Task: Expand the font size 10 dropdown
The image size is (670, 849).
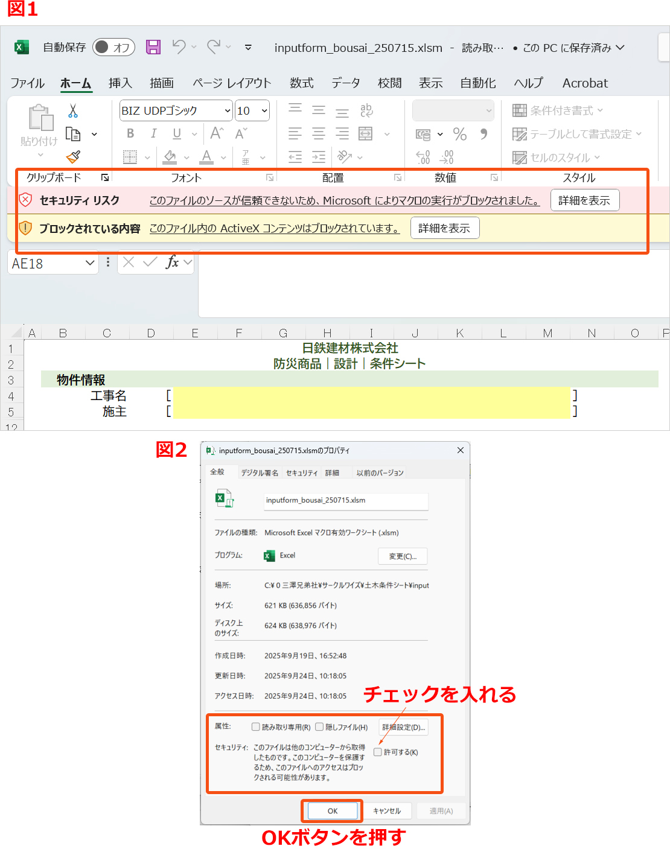Action: [x=264, y=110]
